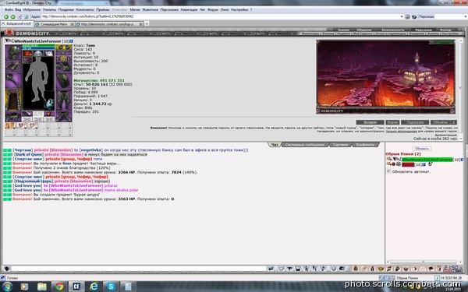Open the address bar dropdown arrow

point(402,16)
